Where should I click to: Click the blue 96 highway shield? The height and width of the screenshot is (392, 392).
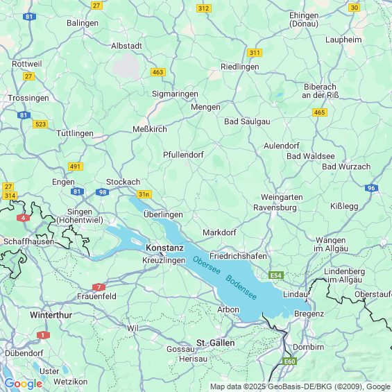[371, 188]
